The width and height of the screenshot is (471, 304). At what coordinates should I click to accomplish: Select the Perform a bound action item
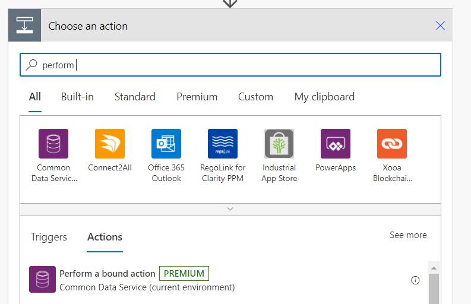[108, 274]
